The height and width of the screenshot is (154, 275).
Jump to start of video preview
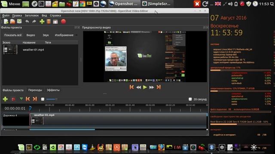(131, 87)
